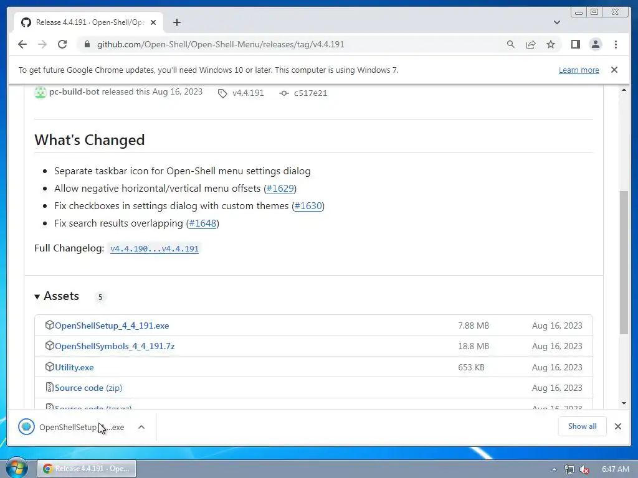
Task: Click the Assets count badge '5'
Action: tap(100, 297)
